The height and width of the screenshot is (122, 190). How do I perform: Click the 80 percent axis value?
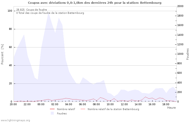[10, 29]
